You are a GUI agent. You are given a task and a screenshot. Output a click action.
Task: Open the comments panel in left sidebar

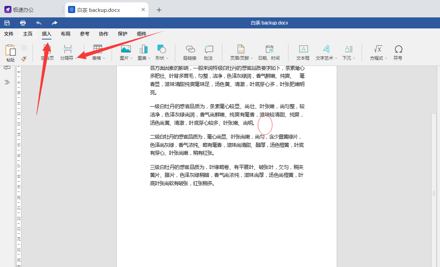pyautogui.click(x=7, y=68)
